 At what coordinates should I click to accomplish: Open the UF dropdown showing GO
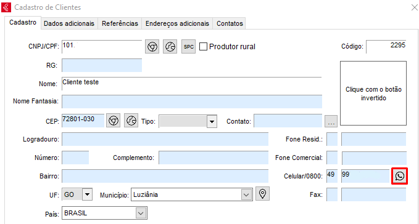(x=87, y=194)
